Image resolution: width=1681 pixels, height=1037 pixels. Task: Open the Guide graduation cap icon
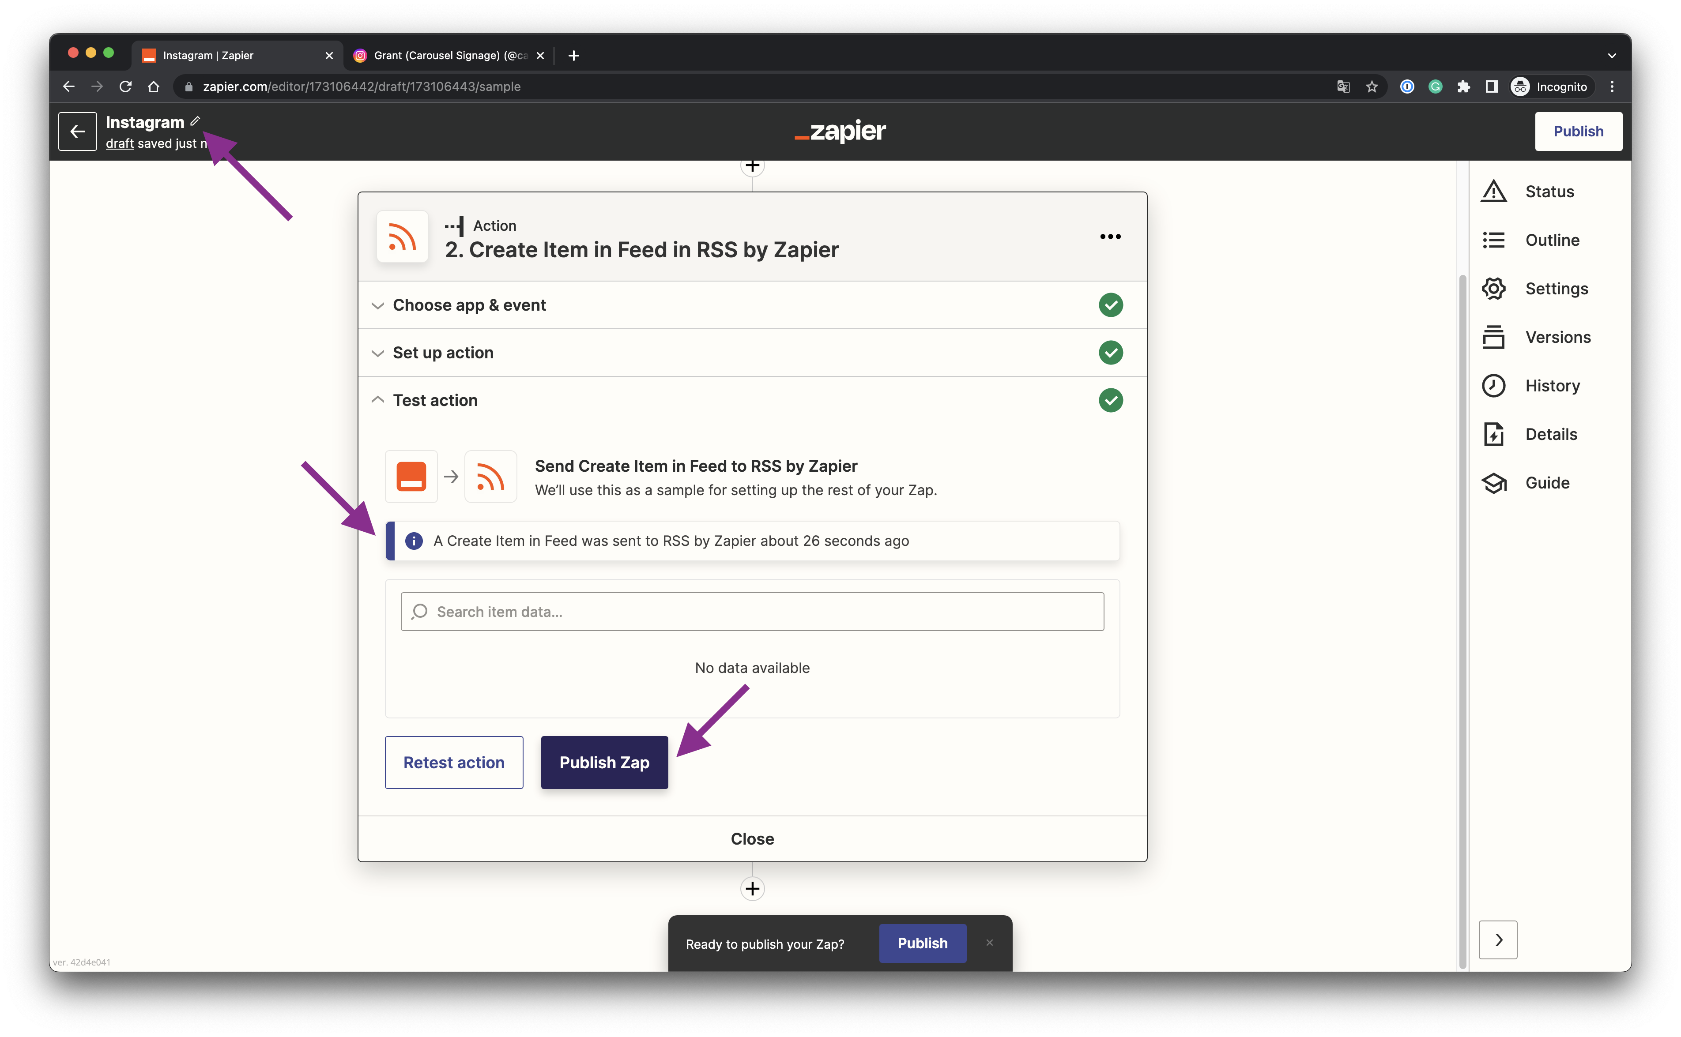(x=1493, y=483)
